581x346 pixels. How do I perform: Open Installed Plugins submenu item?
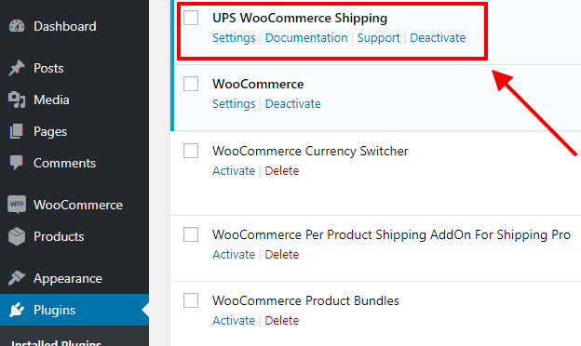click(56, 342)
